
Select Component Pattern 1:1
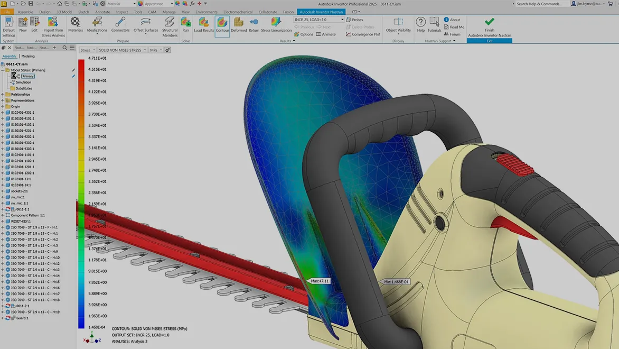click(27, 215)
